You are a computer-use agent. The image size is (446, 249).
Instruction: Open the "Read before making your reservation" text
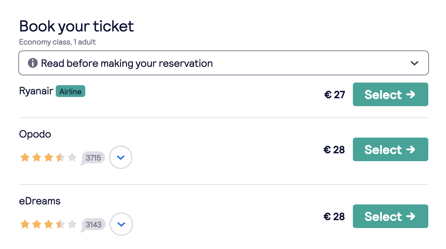point(127,63)
